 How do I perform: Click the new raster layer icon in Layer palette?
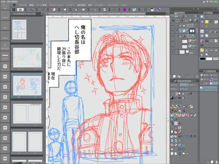tap(174, 76)
